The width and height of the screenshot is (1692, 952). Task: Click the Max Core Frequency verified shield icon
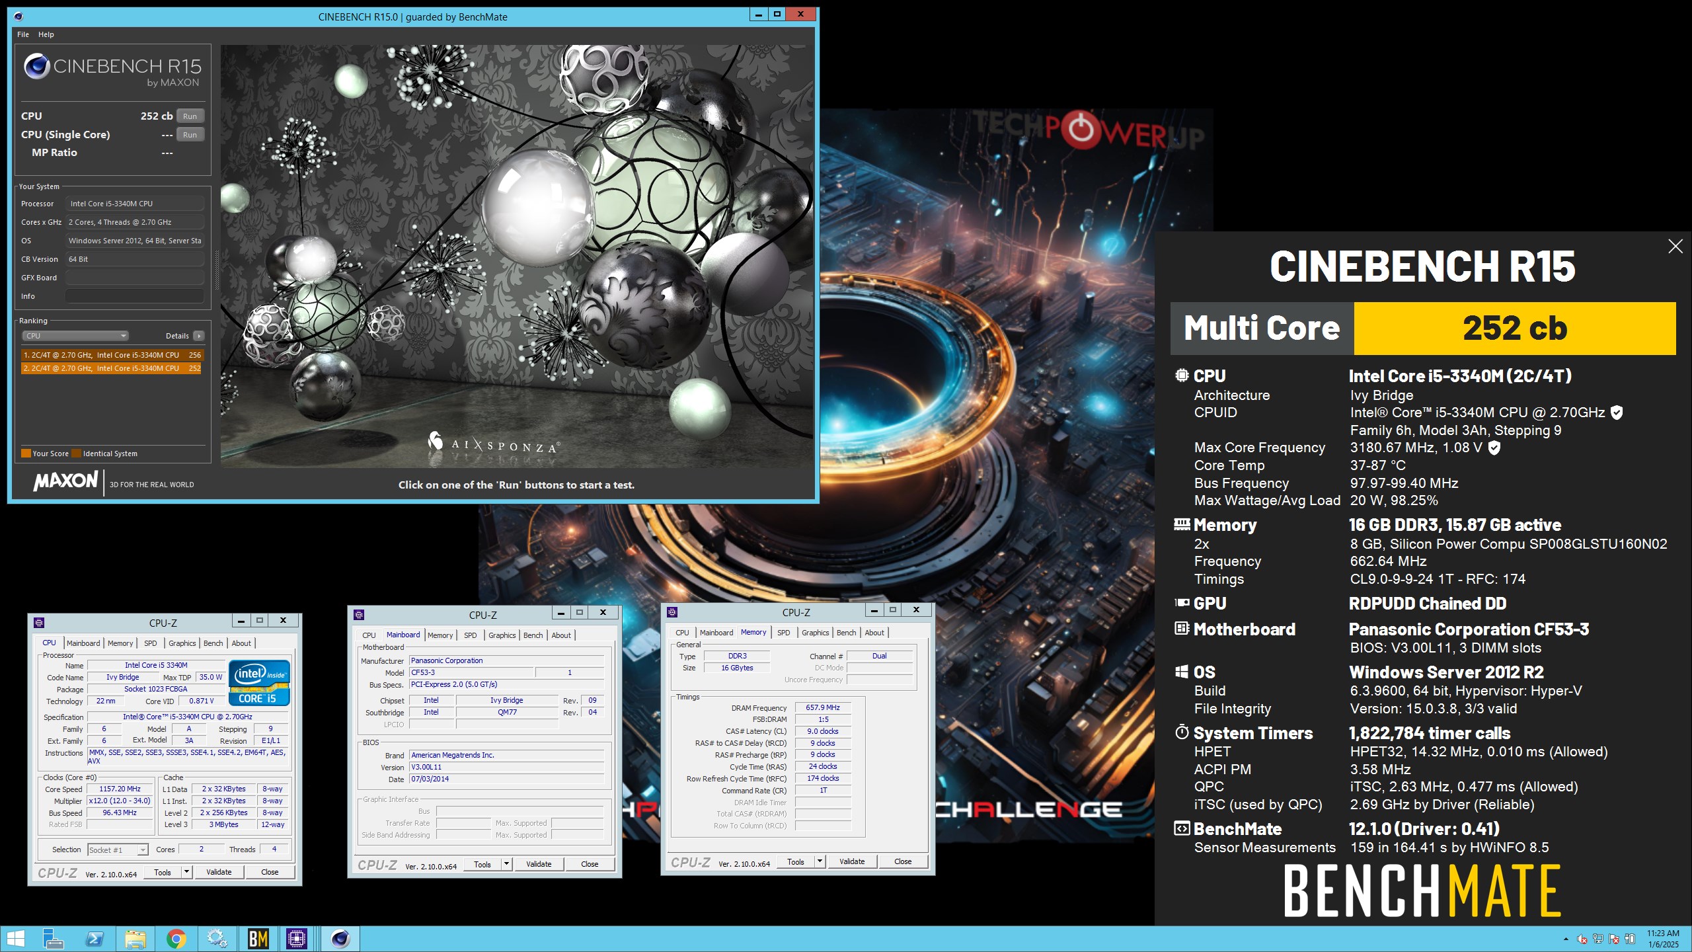1494,448
